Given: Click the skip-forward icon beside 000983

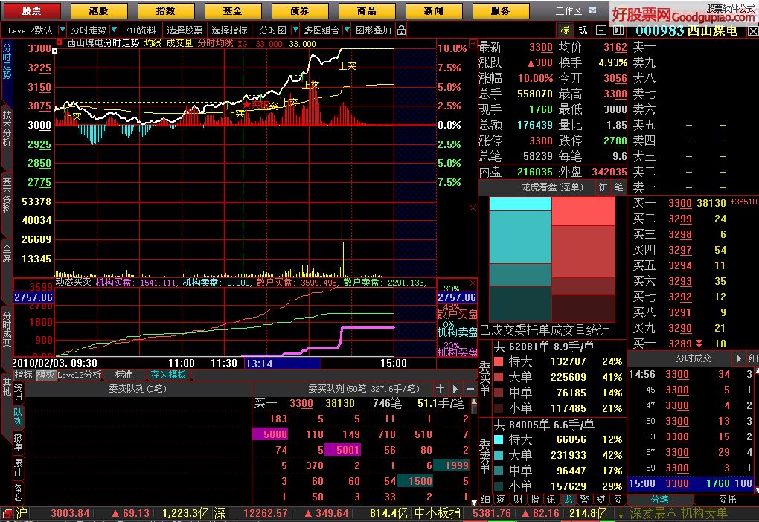Looking at the screenshot, I should coord(618,30).
